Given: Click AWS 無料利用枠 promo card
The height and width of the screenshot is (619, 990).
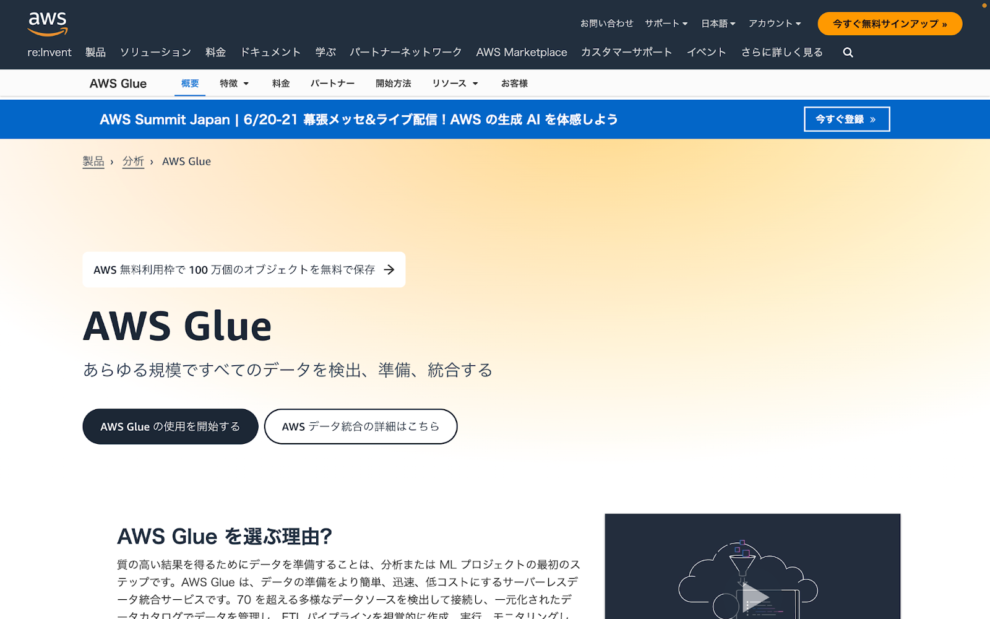Looking at the screenshot, I should 244,269.
